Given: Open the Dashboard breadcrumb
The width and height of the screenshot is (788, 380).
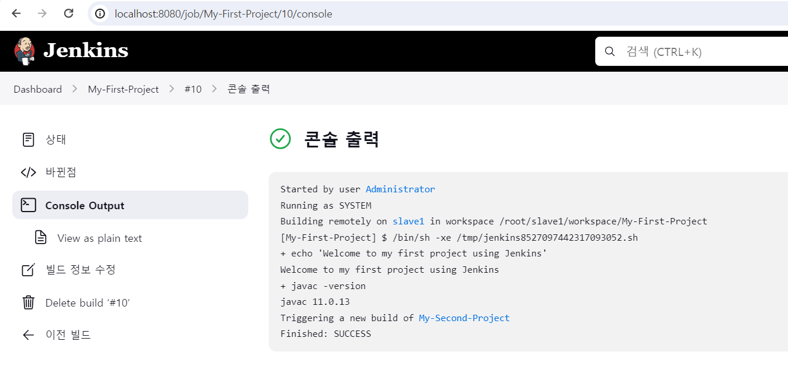Looking at the screenshot, I should (38, 89).
